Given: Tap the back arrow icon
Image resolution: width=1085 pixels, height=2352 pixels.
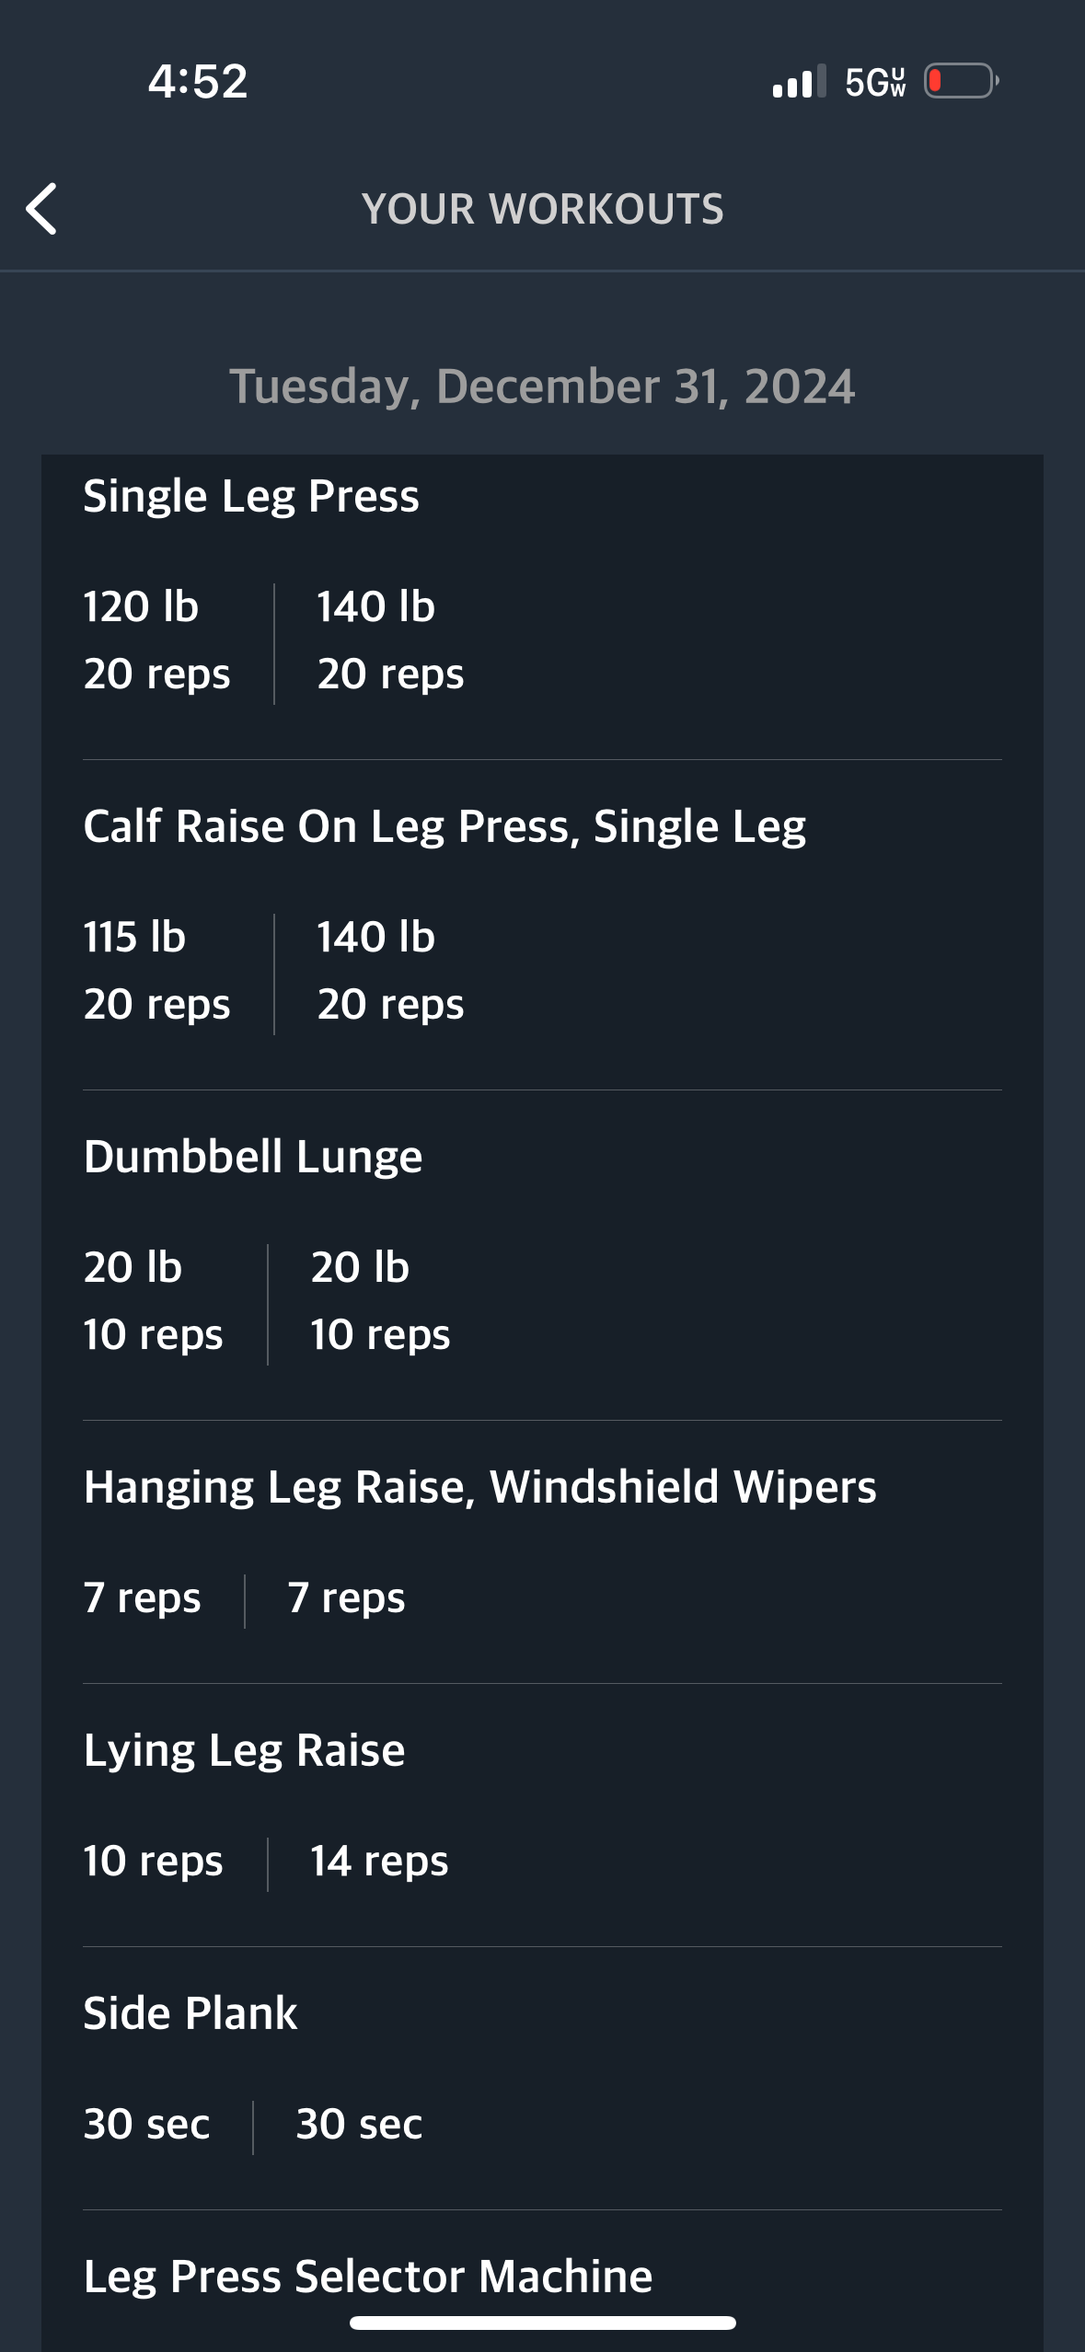Looking at the screenshot, I should click(x=41, y=209).
